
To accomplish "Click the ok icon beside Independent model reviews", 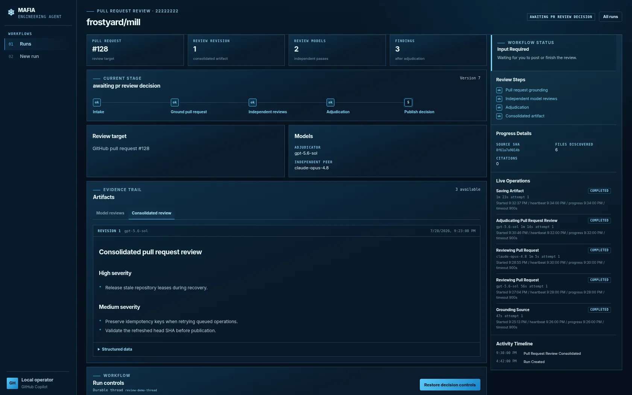I will pyautogui.click(x=499, y=99).
